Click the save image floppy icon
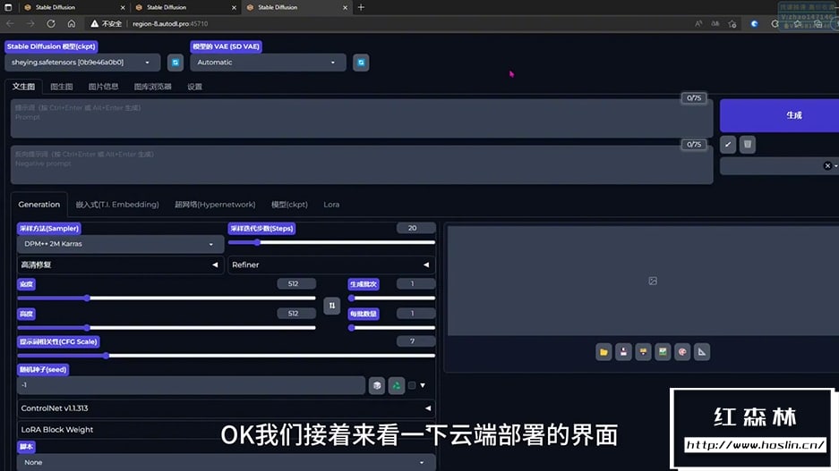Viewport: 839px width, 471px height. coord(623,352)
